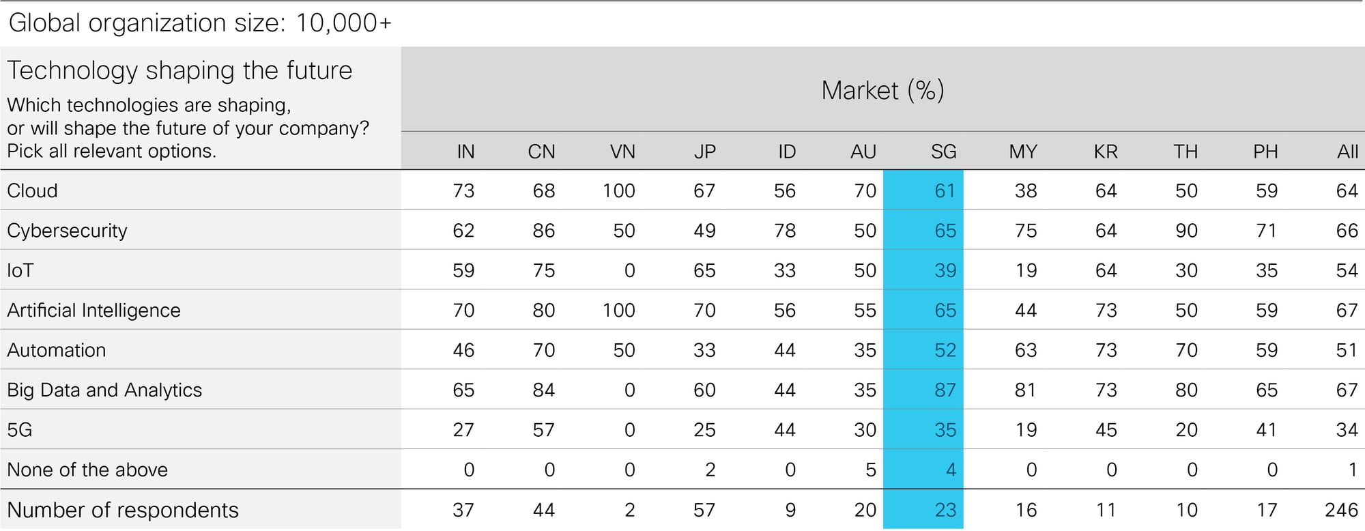The image size is (1365, 531).
Task: Click the Market (%) heading
Action: [882, 90]
